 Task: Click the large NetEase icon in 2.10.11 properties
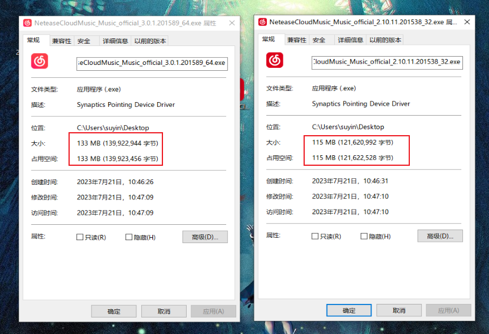(x=275, y=60)
